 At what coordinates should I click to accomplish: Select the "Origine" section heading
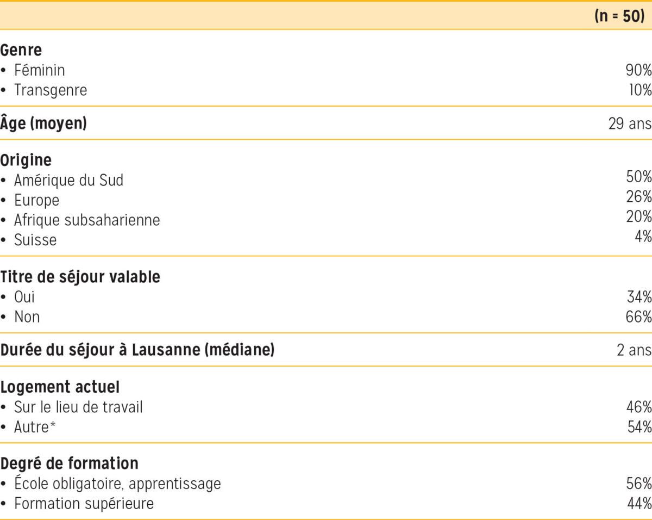click(x=26, y=160)
